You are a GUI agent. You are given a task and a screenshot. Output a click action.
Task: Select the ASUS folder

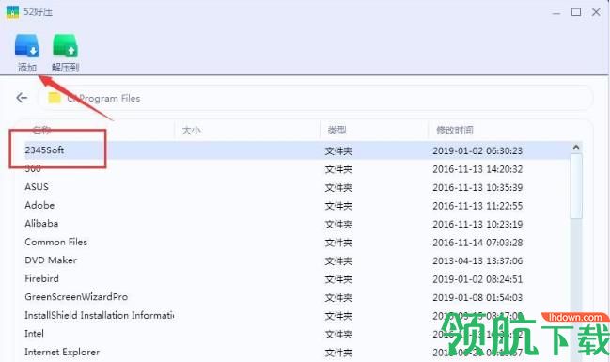click(37, 187)
